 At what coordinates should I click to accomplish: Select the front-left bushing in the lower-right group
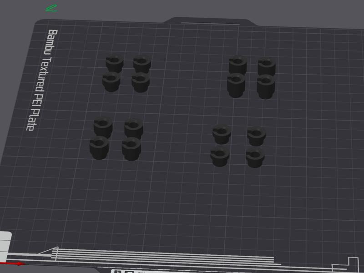220,156
